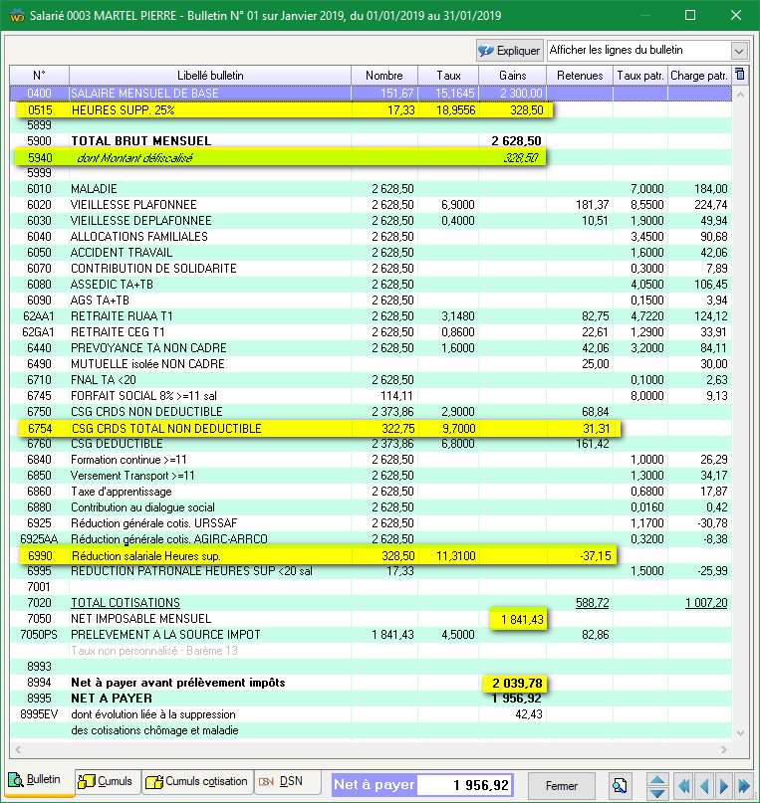Screen dimensions: 760x803
Task: Click the '1 007,20' total charge patronale value
Action: coord(706,603)
